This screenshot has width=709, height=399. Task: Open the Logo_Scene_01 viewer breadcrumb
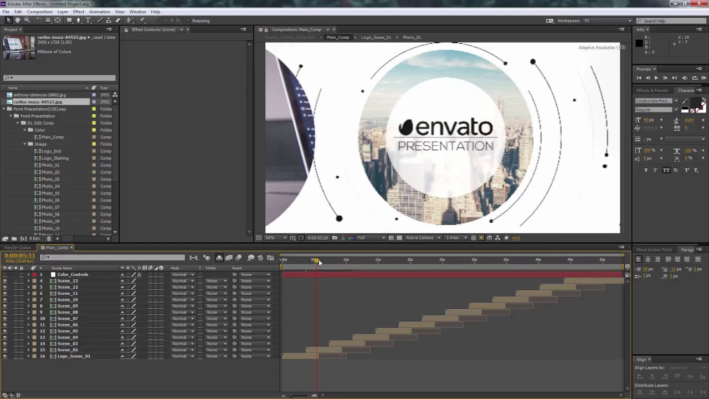376,37
